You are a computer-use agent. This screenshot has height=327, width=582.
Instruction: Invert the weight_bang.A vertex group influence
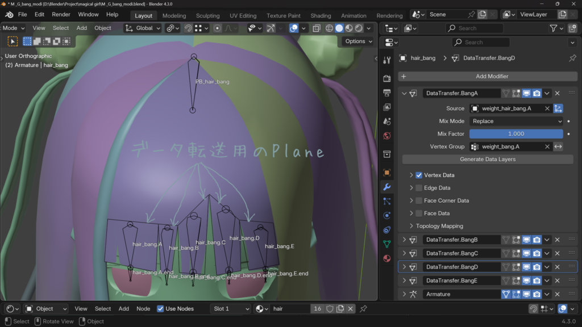[x=558, y=146]
